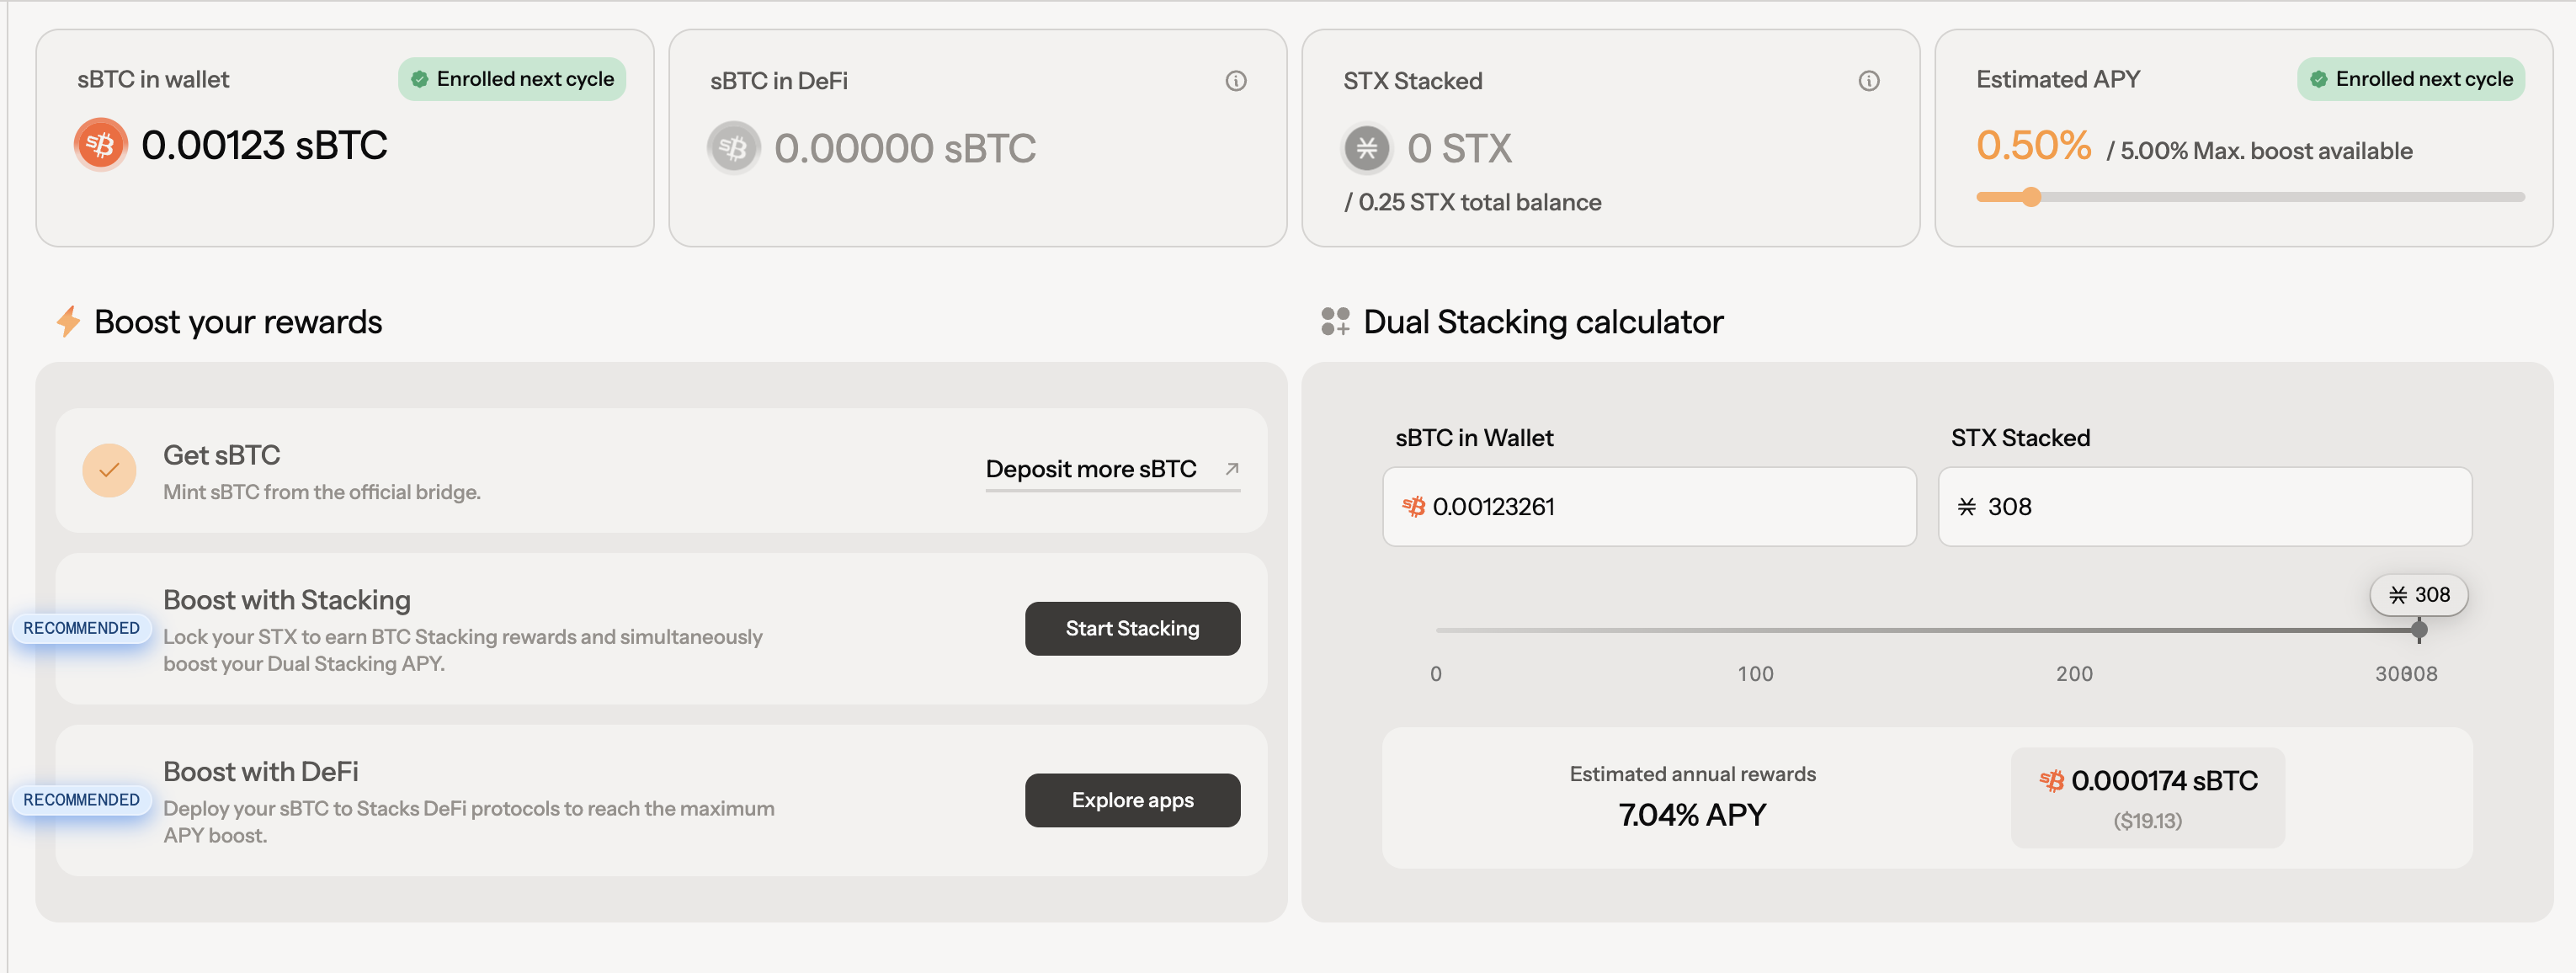Image resolution: width=2576 pixels, height=973 pixels.
Task: Click the arrow icon next to Deposit more sBTC
Action: [1232, 468]
